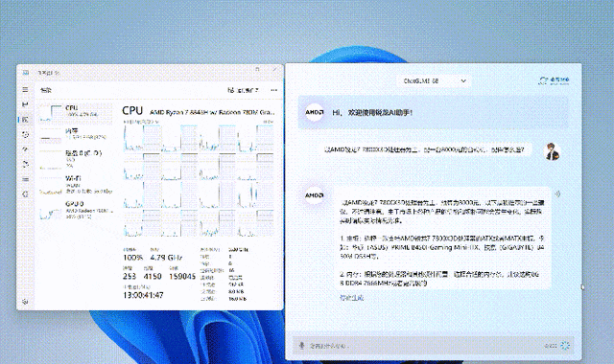Click the 4.79 GHz speed value
The height and width of the screenshot is (364, 614).
pyautogui.click(x=166, y=258)
